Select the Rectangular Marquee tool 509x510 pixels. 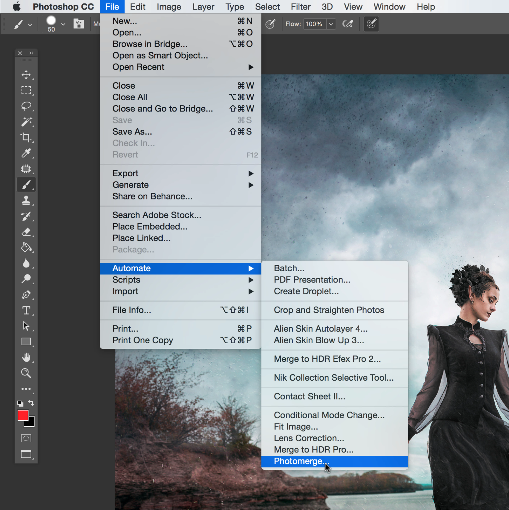point(26,90)
